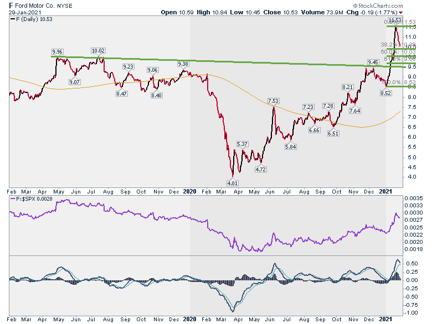Click the 11.53 high price label

395,20
